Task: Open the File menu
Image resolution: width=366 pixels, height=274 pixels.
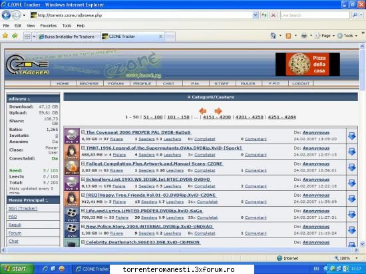Action: [6, 26]
